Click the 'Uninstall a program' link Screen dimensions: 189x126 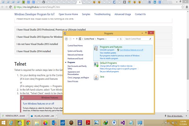pos(107,50)
